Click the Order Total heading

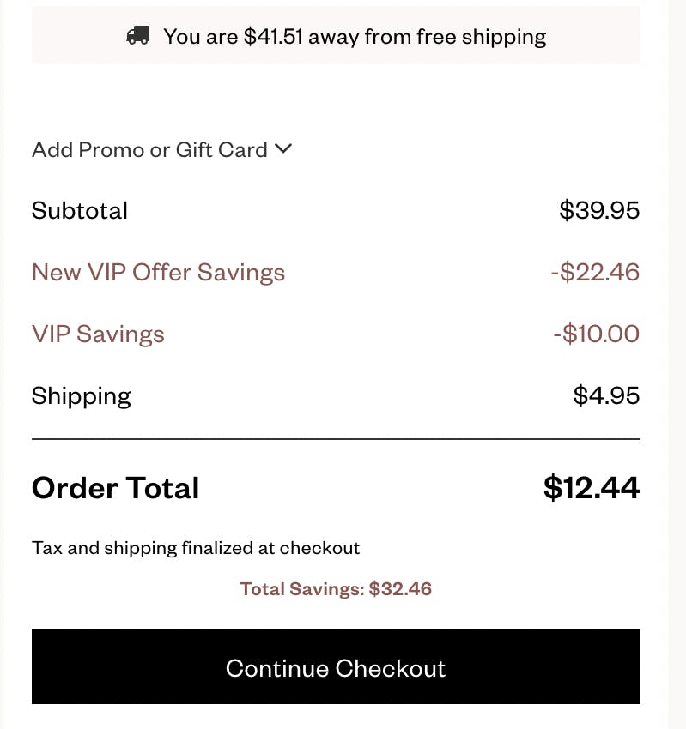click(115, 488)
